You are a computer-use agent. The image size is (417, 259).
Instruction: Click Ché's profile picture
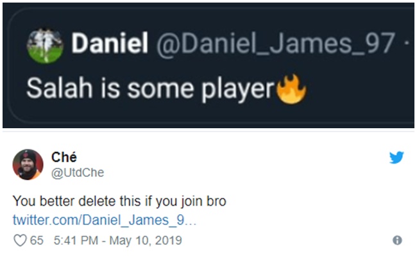(28, 165)
